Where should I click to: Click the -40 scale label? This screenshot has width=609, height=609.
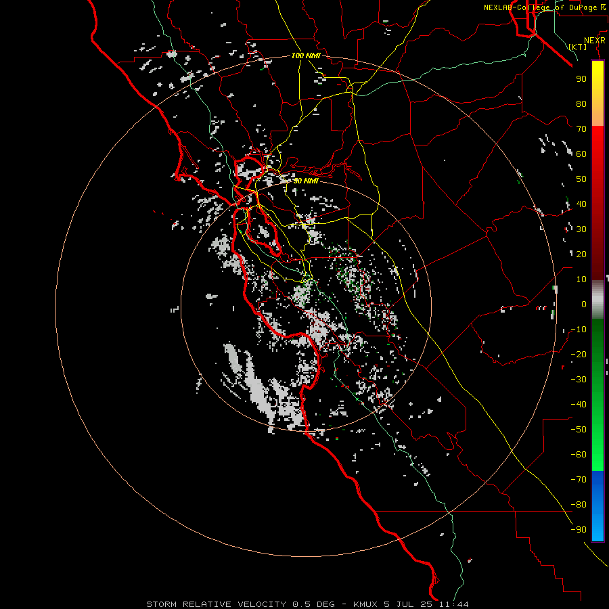(579, 405)
